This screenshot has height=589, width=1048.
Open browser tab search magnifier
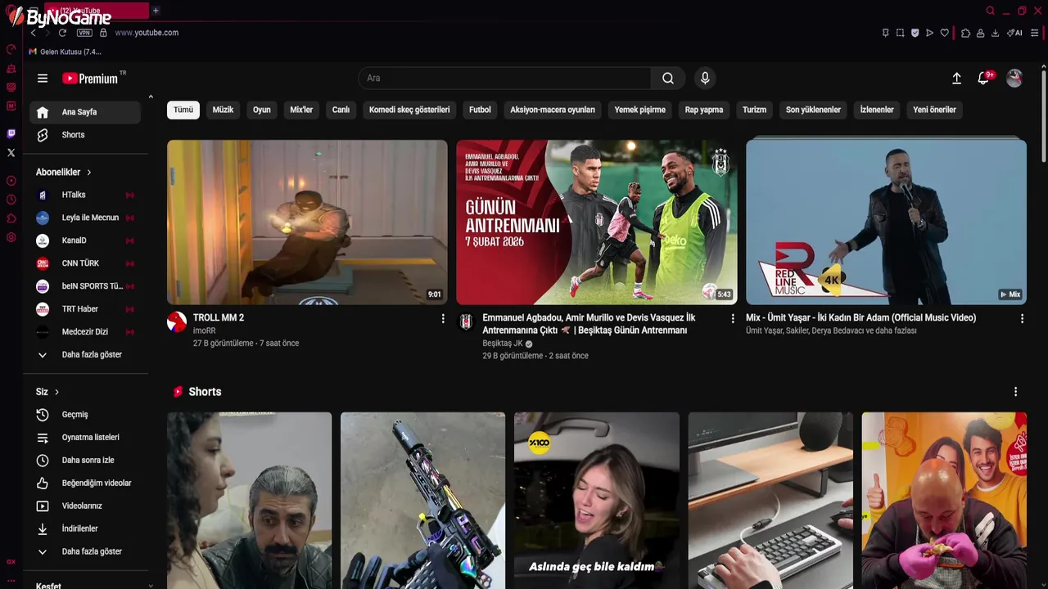click(x=990, y=11)
